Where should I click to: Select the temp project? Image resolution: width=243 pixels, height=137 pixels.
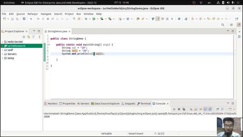(11, 58)
